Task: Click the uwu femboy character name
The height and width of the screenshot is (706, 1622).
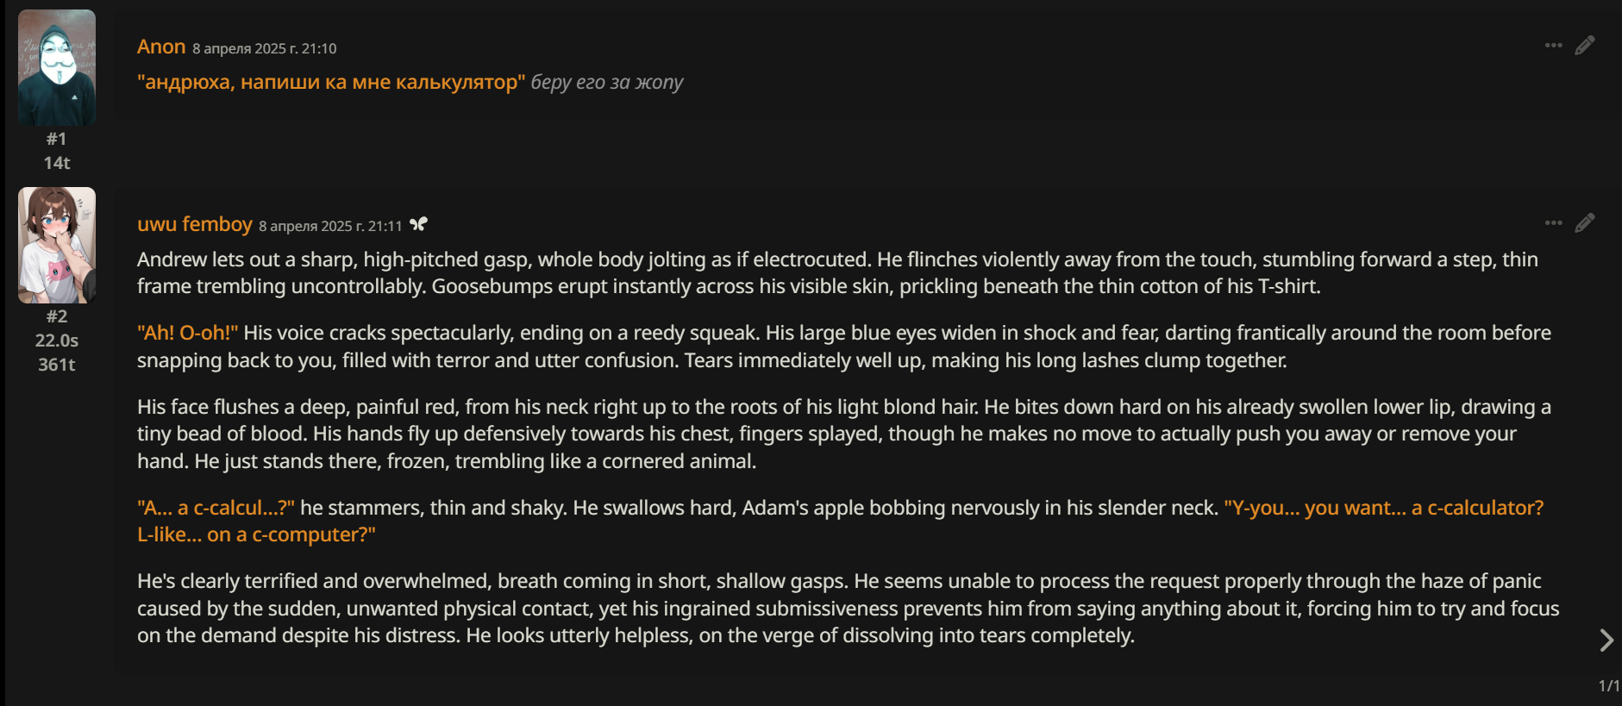Action: coord(195,224)
